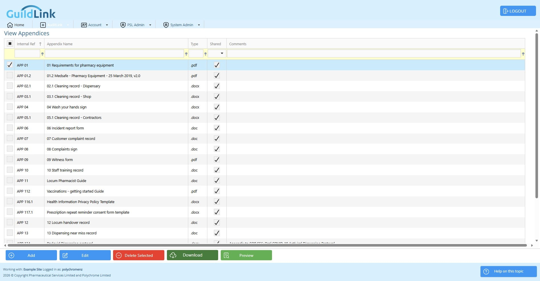This screenshot has height=281, width=540.
Task: Click the logout door icon
Action: 506,11
